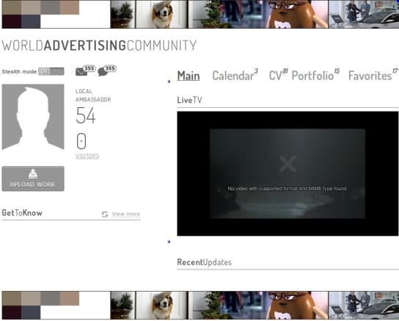Click the UPLOAD WORK button
Screen dimensions: 399x321
coord(33,178)
